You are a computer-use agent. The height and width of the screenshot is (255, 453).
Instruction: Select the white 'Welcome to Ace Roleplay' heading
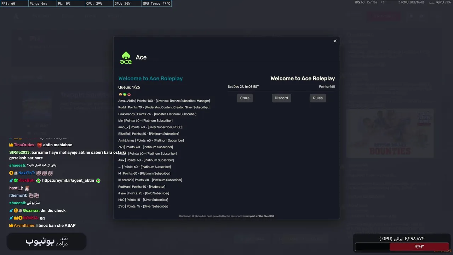303,79
